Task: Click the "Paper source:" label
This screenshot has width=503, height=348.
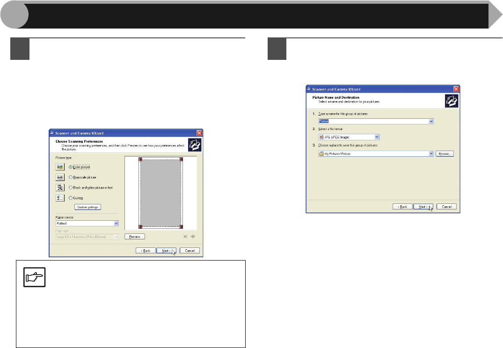Action: [x=65, y=217]
